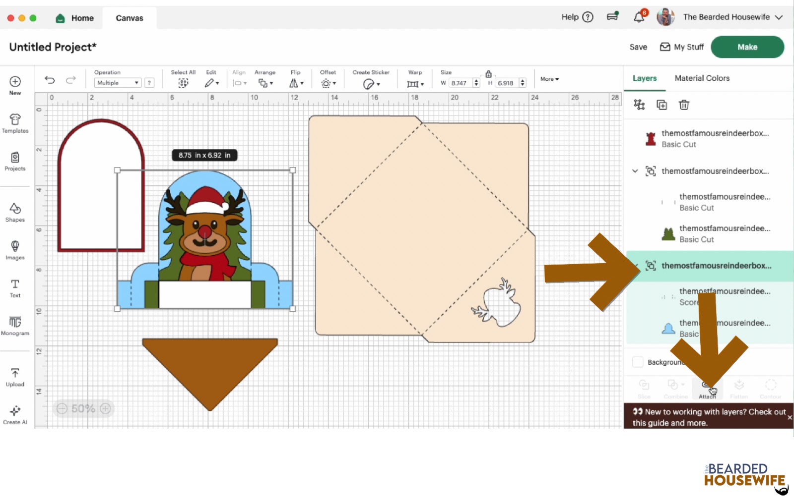Select the Text tool

15,288
